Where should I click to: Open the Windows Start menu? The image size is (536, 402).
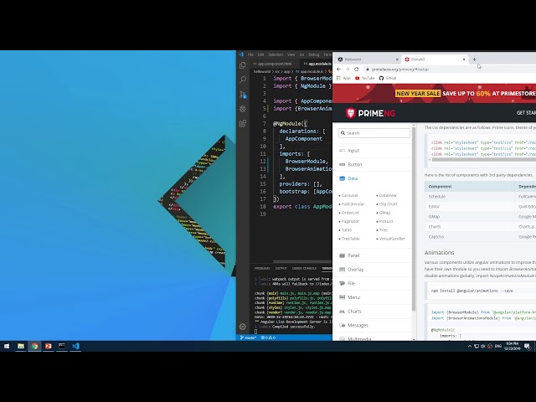[x=7, y=346]
